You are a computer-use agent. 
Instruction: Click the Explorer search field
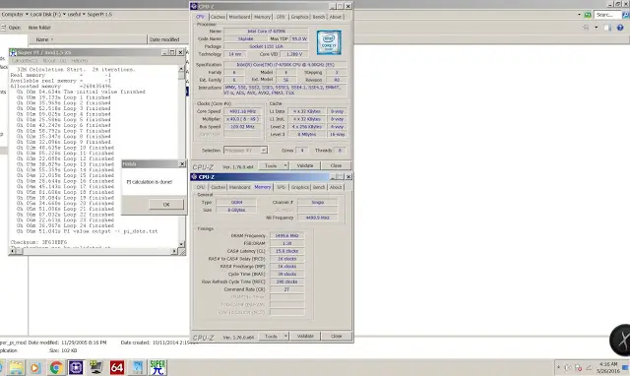pyautogui.click(x=606, y=15)
